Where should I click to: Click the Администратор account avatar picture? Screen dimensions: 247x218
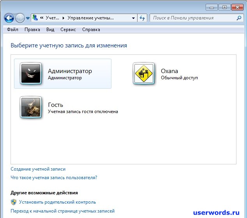click(31, 73)
